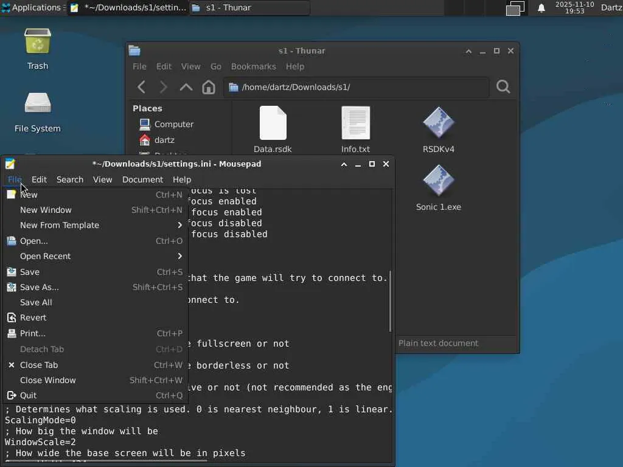Click Mousepad vertical scrollbar
The image size is (623, 467).
(390, 302)
